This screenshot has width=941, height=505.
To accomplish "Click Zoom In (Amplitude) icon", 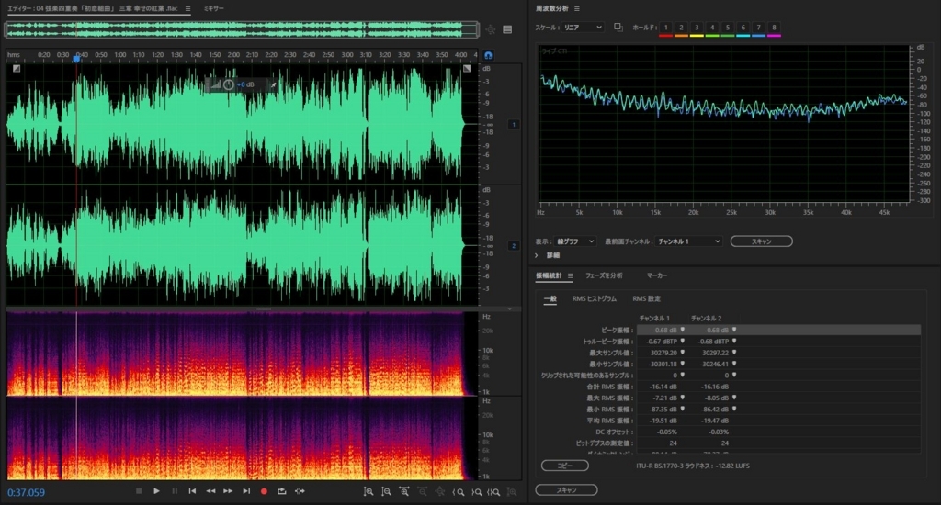I will [368, 491].
